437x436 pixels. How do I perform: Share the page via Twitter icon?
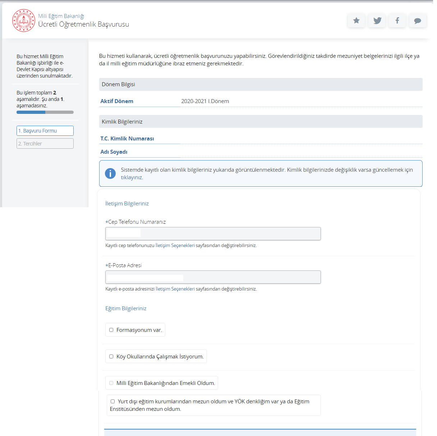pos(377,20)
